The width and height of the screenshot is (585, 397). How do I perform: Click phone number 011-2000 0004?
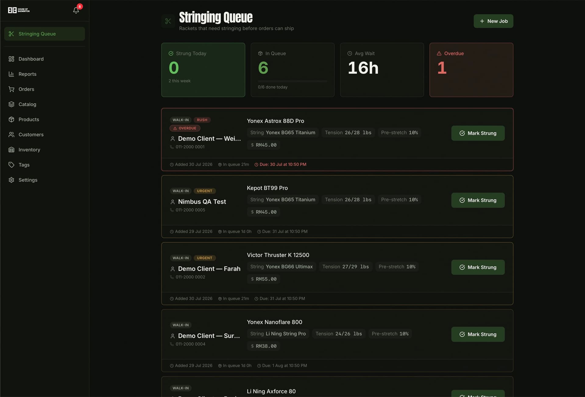(190, 344)
